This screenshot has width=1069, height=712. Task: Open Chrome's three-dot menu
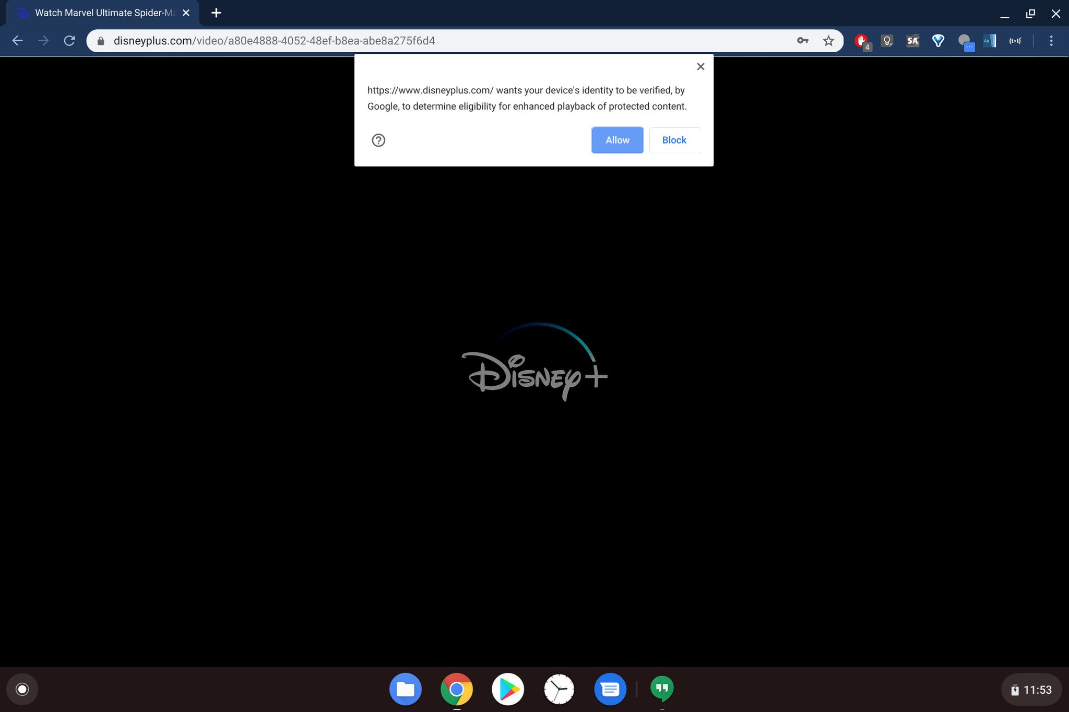(1051, 41)
